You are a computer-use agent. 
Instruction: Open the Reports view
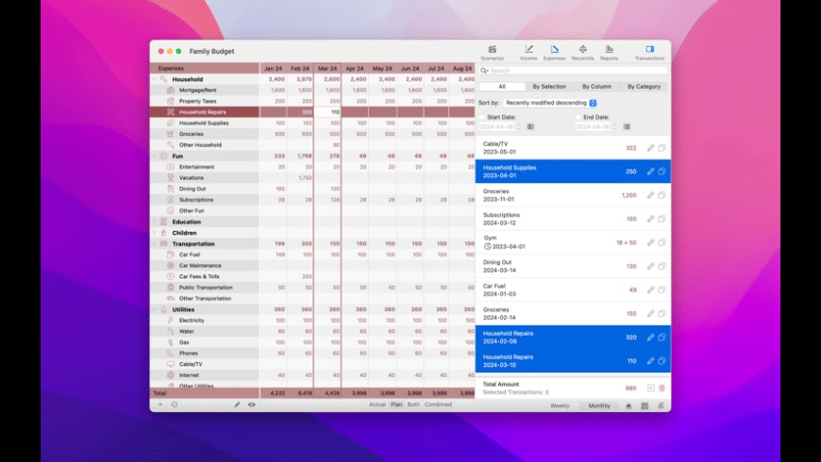609,52
